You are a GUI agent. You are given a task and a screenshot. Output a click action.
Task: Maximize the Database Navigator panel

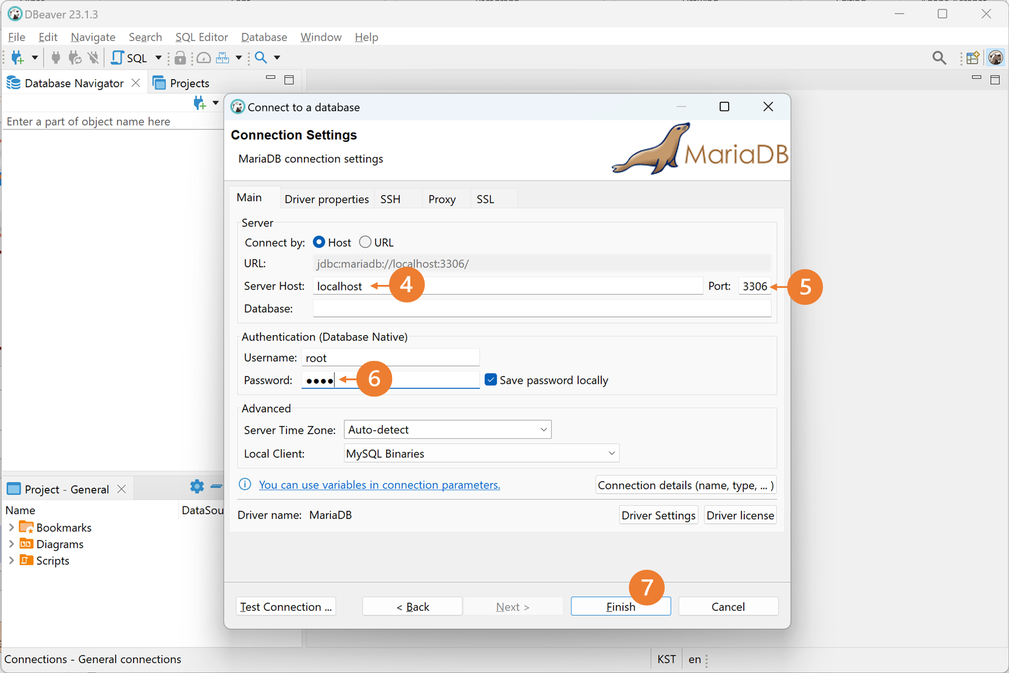(289, 80)
